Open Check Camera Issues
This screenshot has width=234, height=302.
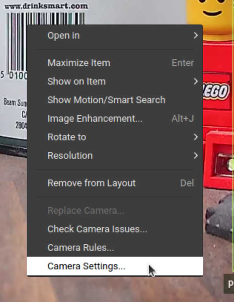click(97, 229)
